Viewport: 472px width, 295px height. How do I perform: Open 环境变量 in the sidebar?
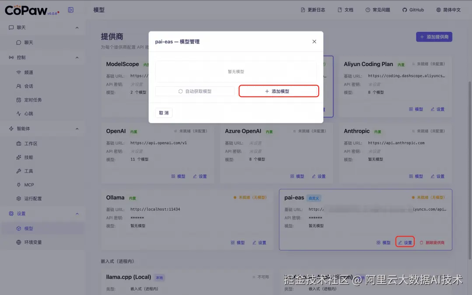(x=43, y=242)
